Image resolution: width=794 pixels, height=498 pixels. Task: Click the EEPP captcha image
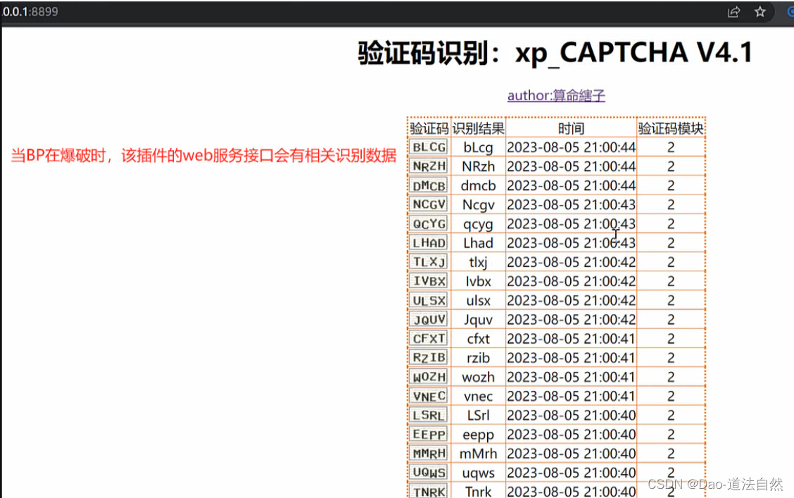[x=429, y=434]
